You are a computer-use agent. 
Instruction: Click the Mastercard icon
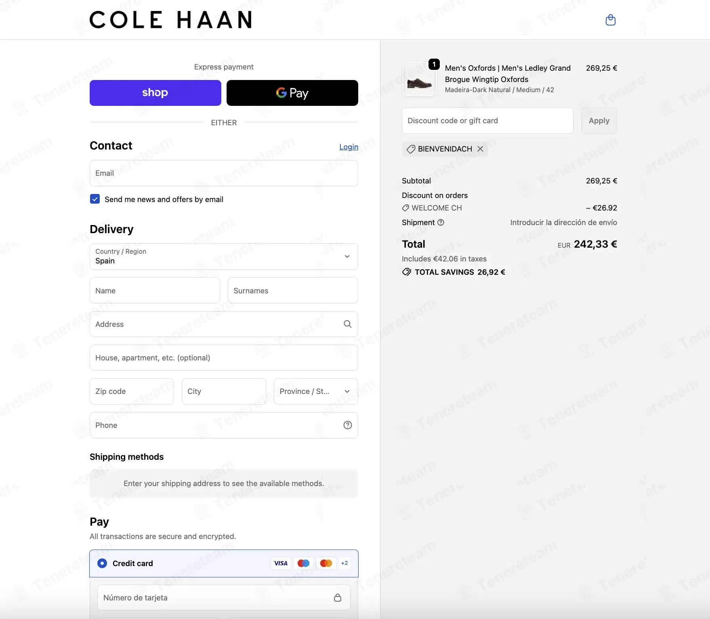click(326, 563)
